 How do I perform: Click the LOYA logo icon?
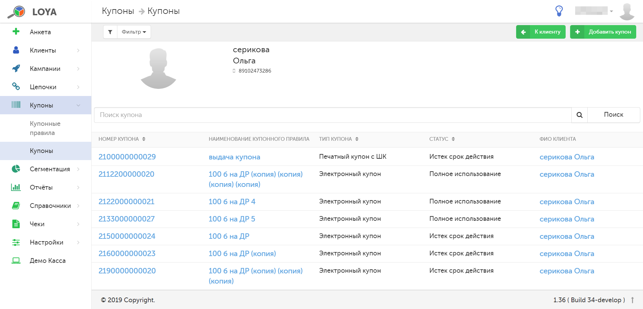click(16, 12)
